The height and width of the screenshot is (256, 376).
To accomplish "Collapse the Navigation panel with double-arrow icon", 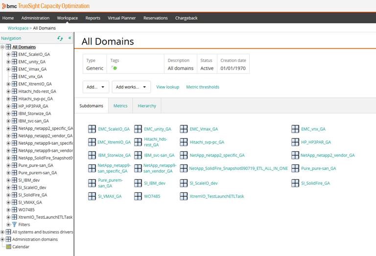I will [70, 38].
